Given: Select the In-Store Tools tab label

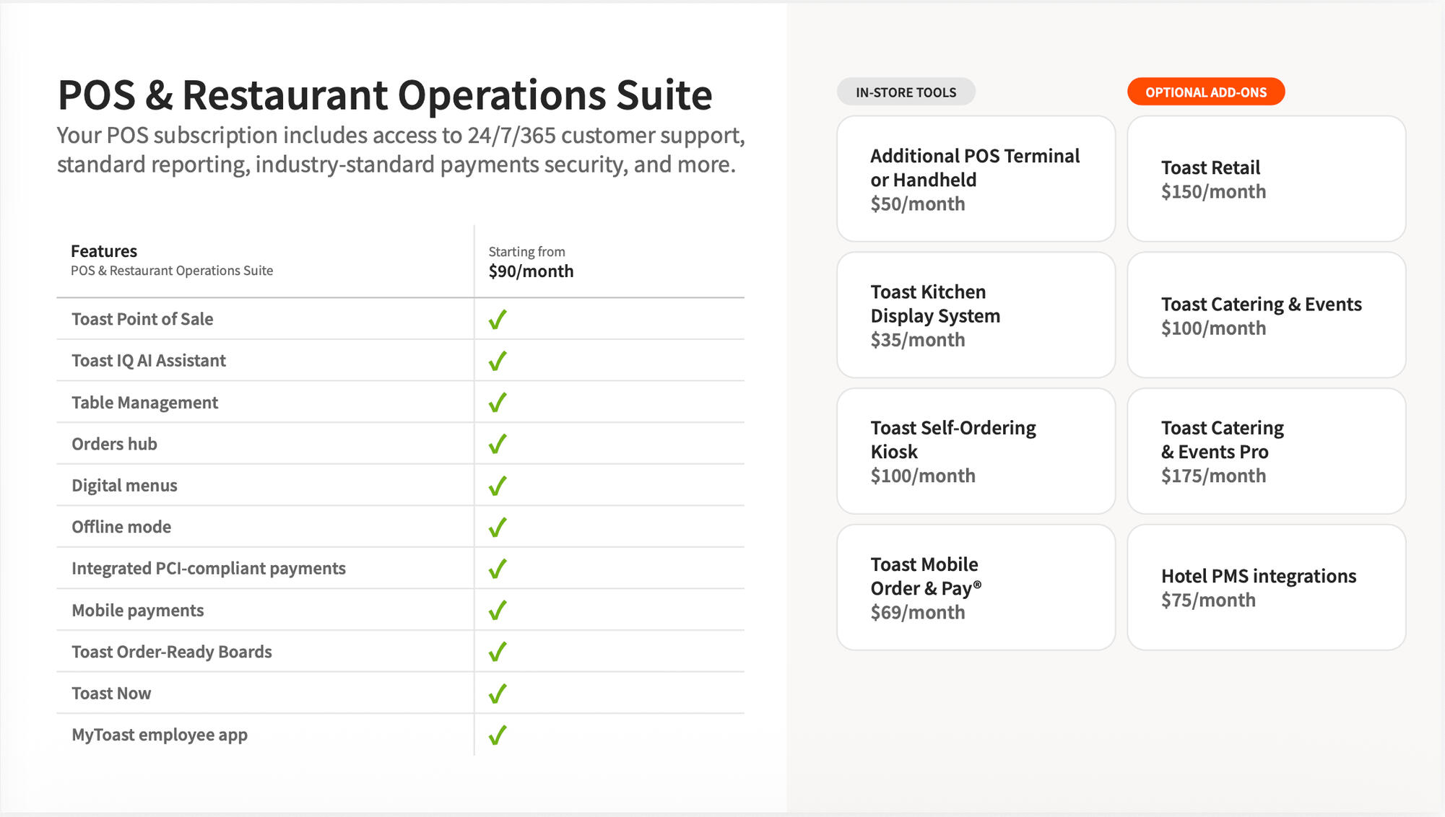Looking at the screenshot, I should [x=906, y=92].
